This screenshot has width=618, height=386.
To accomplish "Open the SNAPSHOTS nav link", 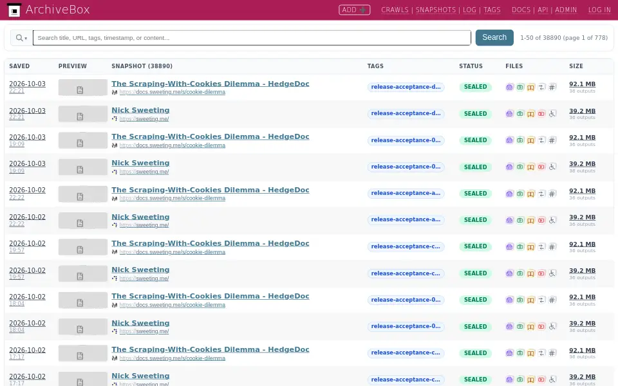I will 436,10.
